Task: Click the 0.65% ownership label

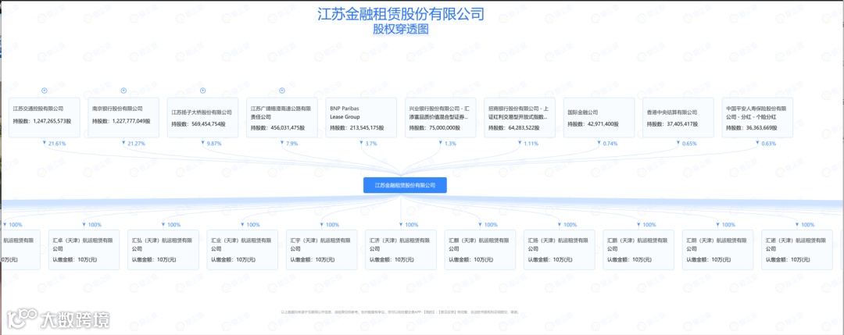Action: tap(689, 144)
